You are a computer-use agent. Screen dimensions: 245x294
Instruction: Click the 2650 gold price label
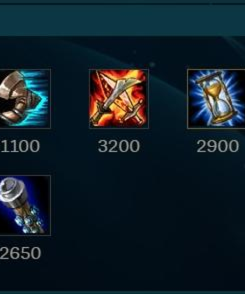pyautogui.click(x=20, y=253)
